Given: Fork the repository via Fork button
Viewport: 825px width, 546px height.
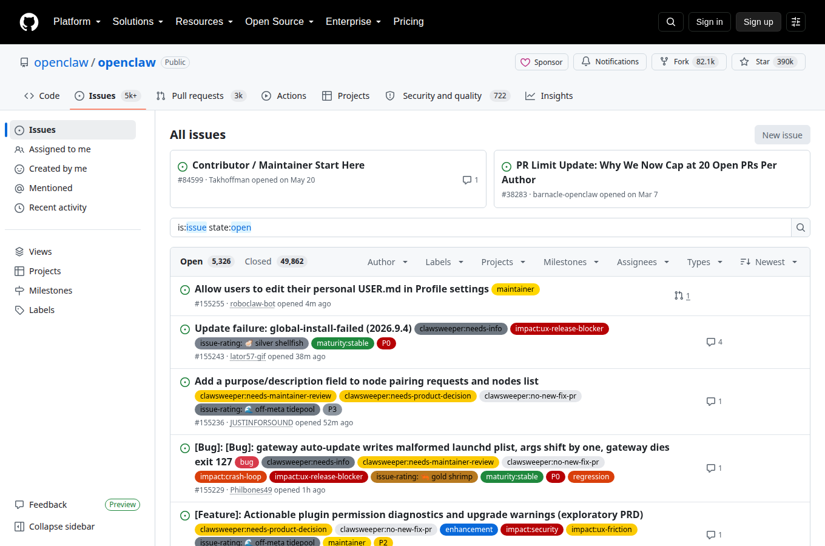Looking at the screenshot, I should point(689,62).
